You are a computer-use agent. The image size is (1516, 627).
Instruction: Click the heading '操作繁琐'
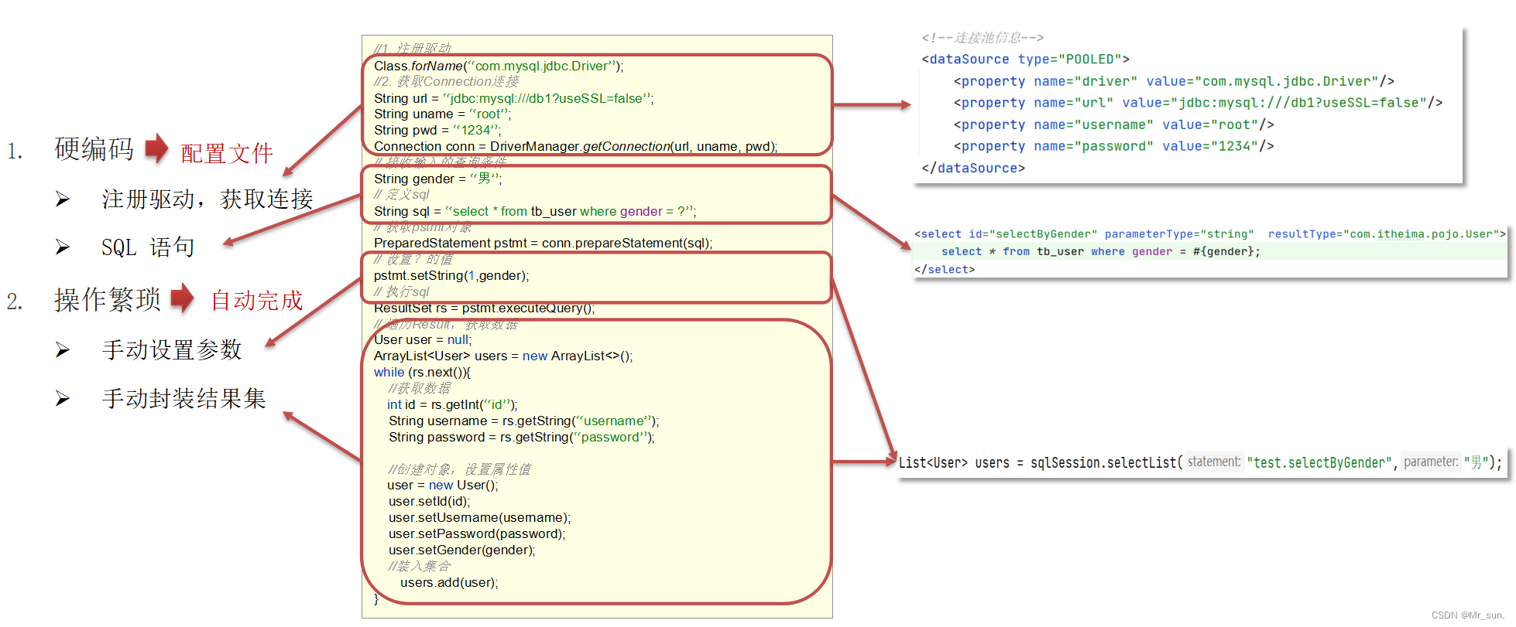108,299
